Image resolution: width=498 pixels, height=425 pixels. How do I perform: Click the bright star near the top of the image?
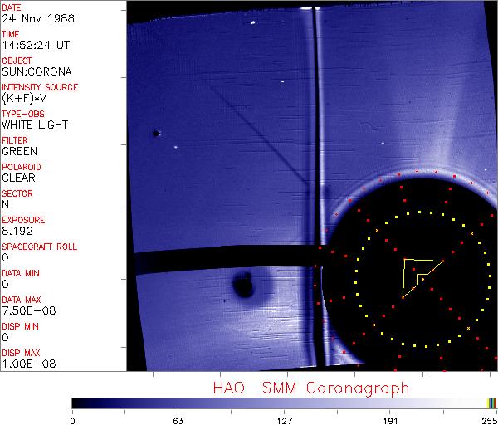pyautogui.click(x=282, y=81)
